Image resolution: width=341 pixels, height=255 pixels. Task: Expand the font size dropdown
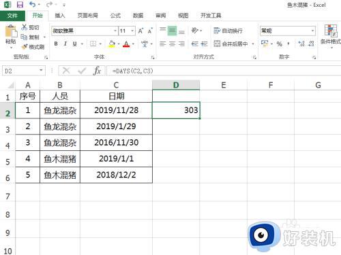(132, 31)
